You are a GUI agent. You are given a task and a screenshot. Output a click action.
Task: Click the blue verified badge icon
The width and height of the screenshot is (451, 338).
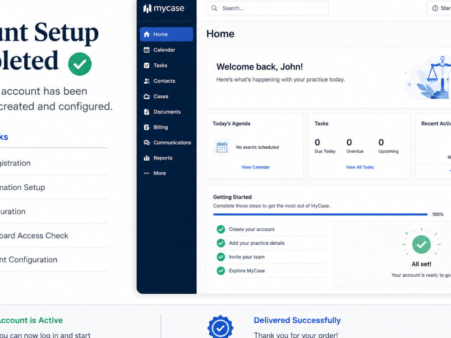[x=221, y=327]
